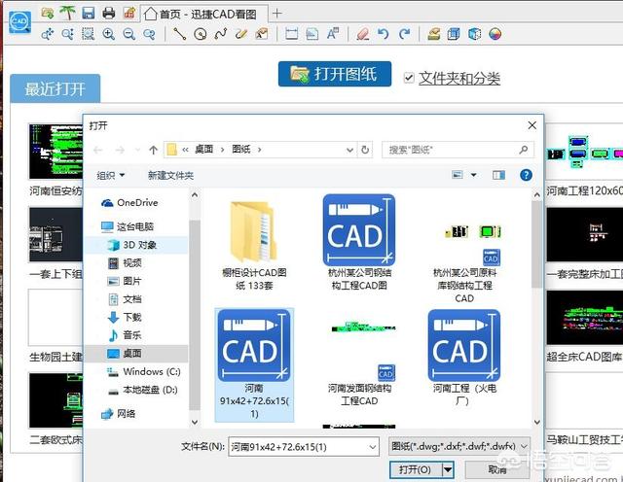Select OneDrive in navigation pane
The width and height of the screenshot is (623, 482).
point(137,203)
